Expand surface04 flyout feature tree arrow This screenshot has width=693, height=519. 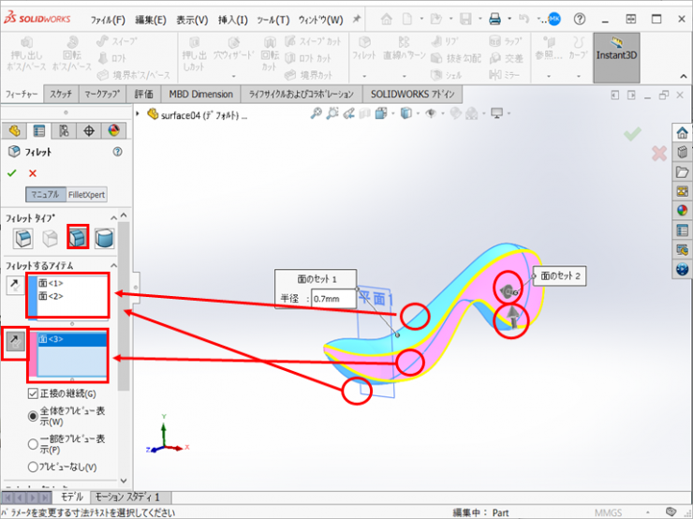coord(140,114)
